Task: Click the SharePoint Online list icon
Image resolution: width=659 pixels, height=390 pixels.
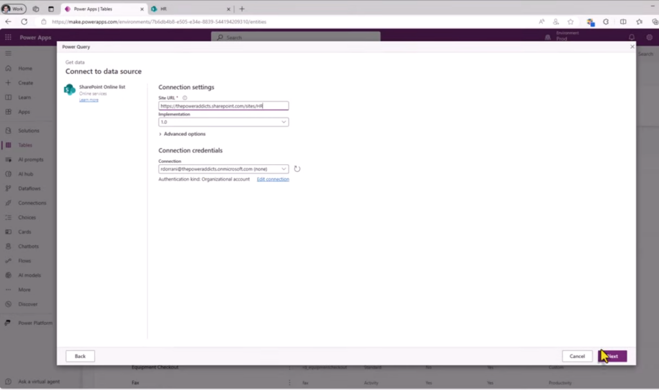Action: pos(70,89)
